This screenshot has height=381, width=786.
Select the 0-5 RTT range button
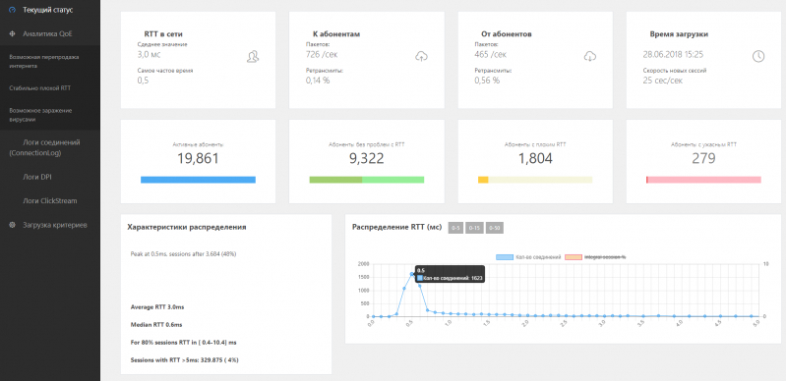coord(456,228)
